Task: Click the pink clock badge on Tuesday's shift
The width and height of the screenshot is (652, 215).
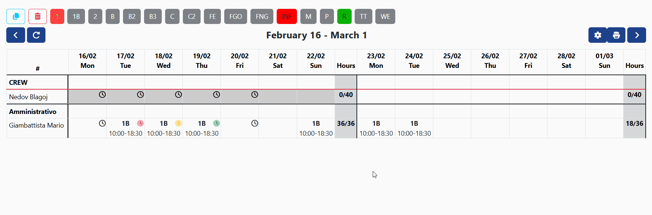Action: (140, 123)
